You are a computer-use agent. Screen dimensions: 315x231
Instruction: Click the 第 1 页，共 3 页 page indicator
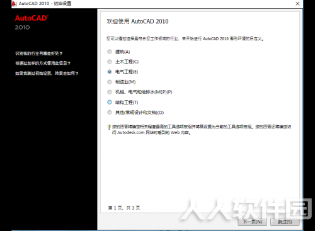click(x=124, y=208)
